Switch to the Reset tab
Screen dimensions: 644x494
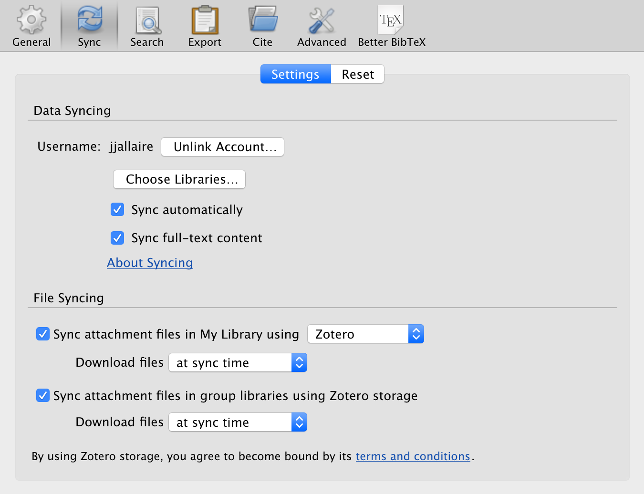tap(357, 74)
